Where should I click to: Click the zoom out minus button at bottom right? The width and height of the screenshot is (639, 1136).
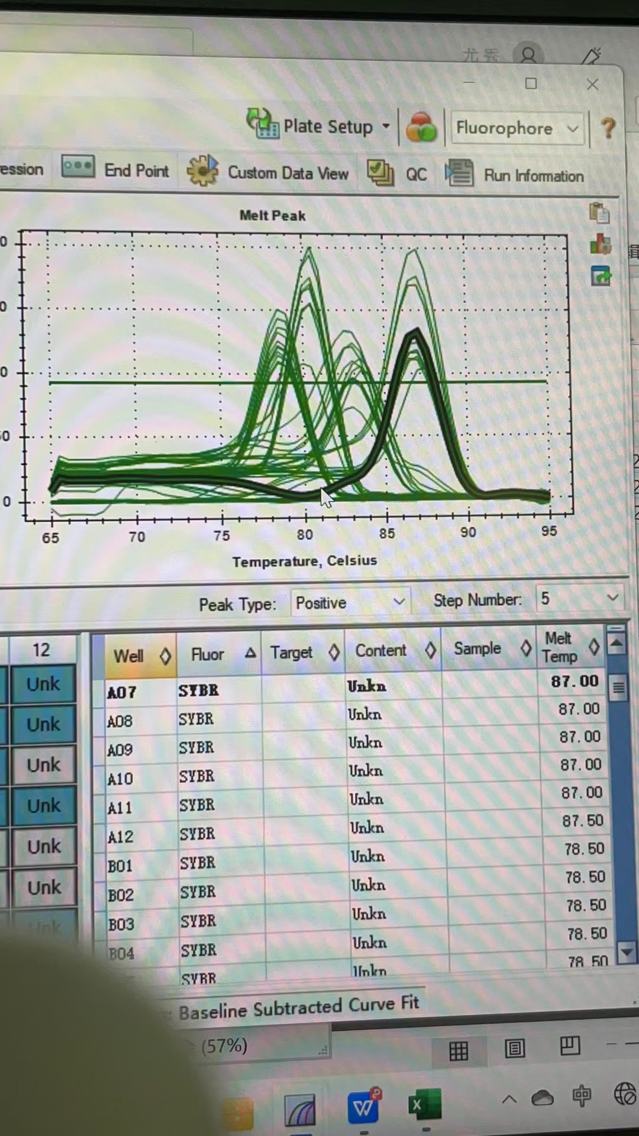[612, 1044]
